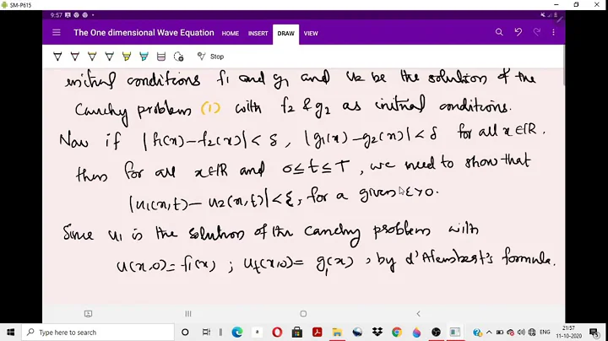
Task: Select the first black pen
Action: click(57, 57)
